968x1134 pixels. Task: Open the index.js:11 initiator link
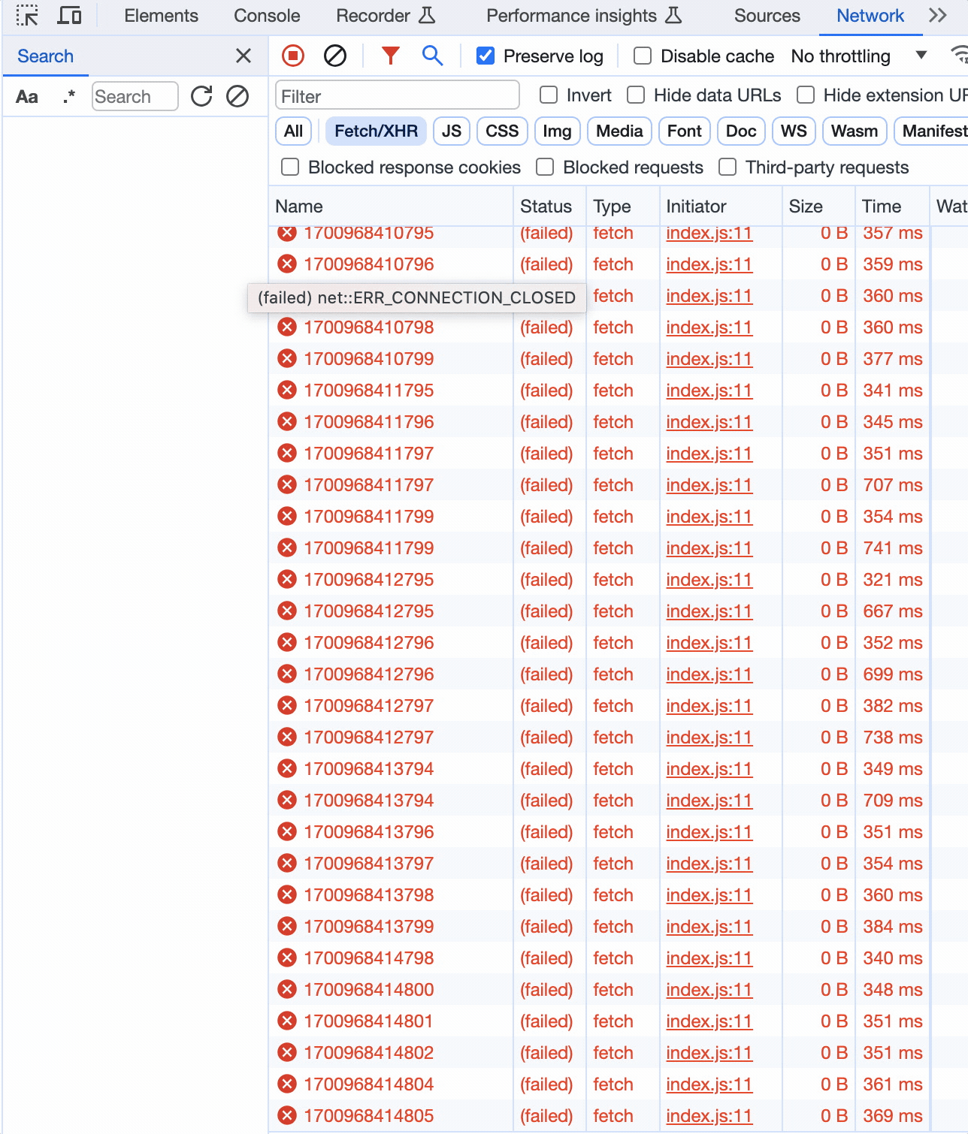(709, 233)
